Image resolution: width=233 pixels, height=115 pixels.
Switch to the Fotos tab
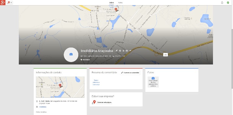[x=120, y=3]
